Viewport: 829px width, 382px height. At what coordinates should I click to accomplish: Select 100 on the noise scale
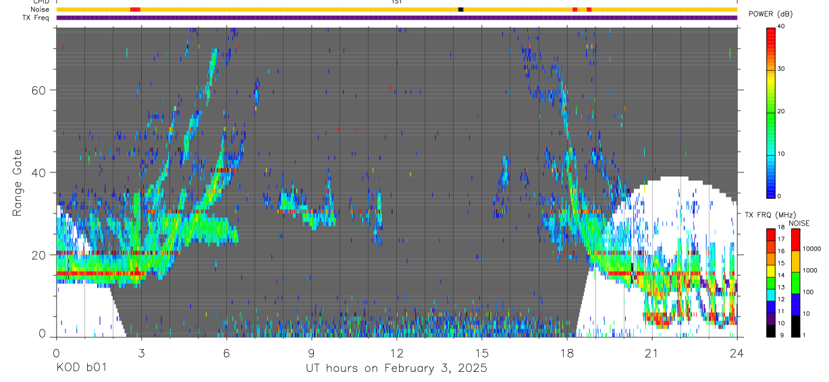[808, 292]
